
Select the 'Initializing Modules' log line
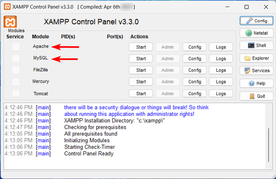tap(87, 140)
